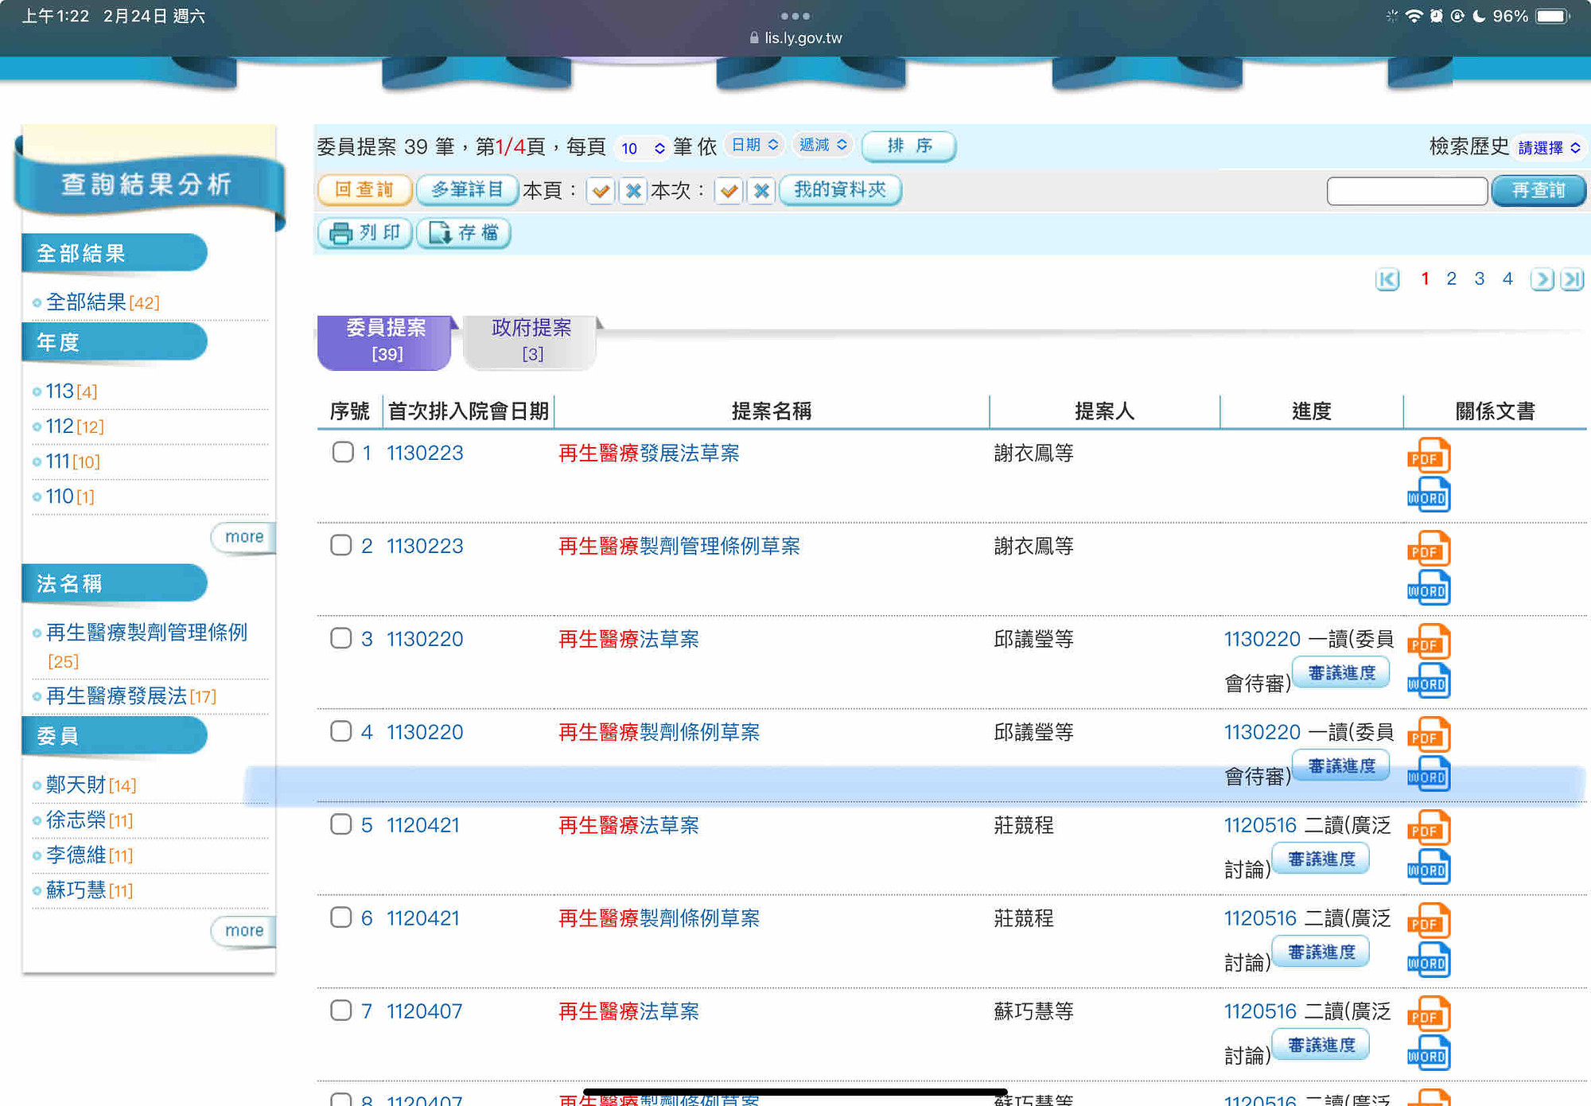Open PDF for row 2 再生醫療製劑管理條例草案
The image size is (1591, 1106).
pyautogui.click(x=1429, y=549)
